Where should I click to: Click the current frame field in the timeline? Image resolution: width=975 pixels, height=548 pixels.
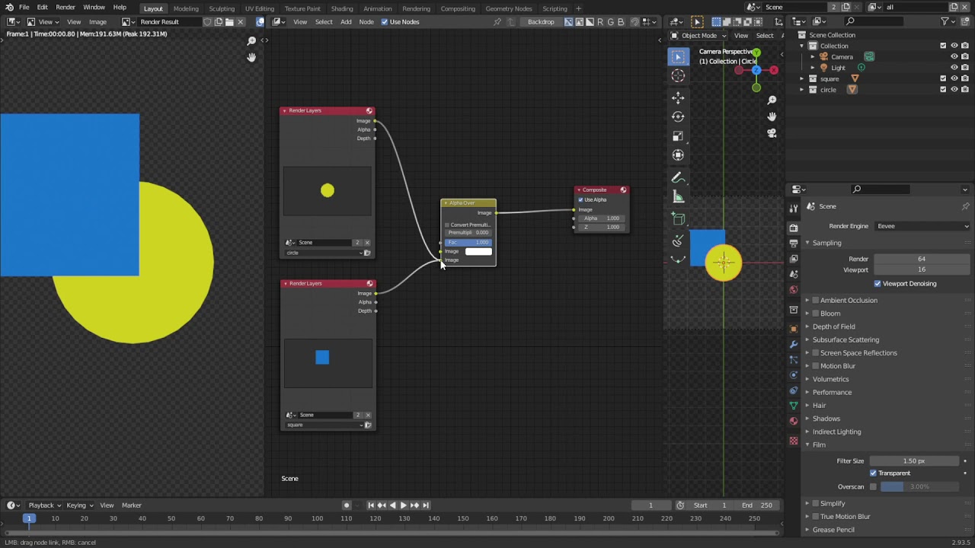pyautogui.click(x=651, y=505)
